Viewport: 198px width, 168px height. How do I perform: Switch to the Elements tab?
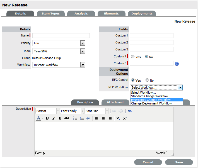click(x=112, y=13)
